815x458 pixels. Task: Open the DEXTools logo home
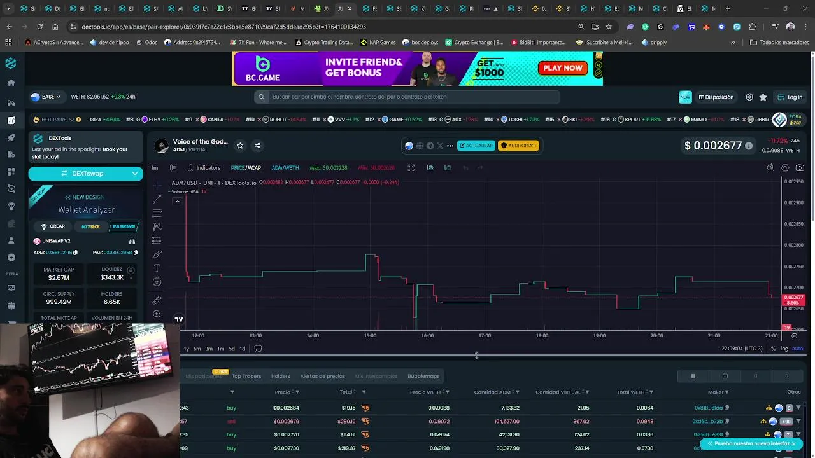point(11,63)
